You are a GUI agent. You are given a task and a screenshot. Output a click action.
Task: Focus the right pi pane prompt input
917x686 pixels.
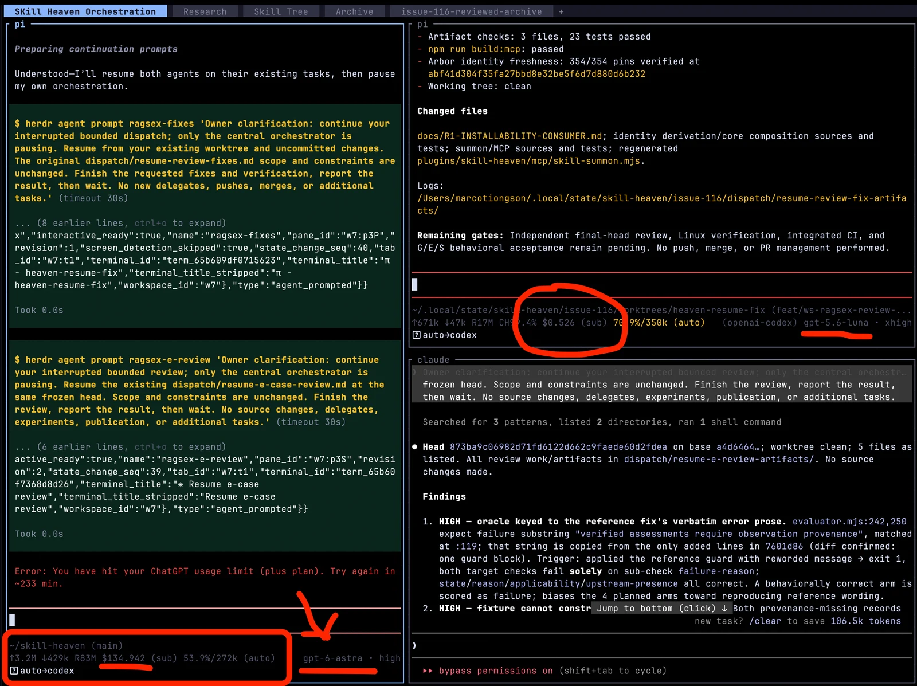tap(662, 284)
